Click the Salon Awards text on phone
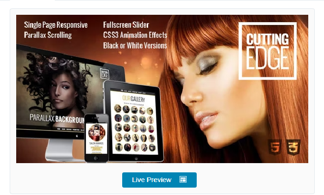Viewport: 324px width, 195px height. (96, 143)
